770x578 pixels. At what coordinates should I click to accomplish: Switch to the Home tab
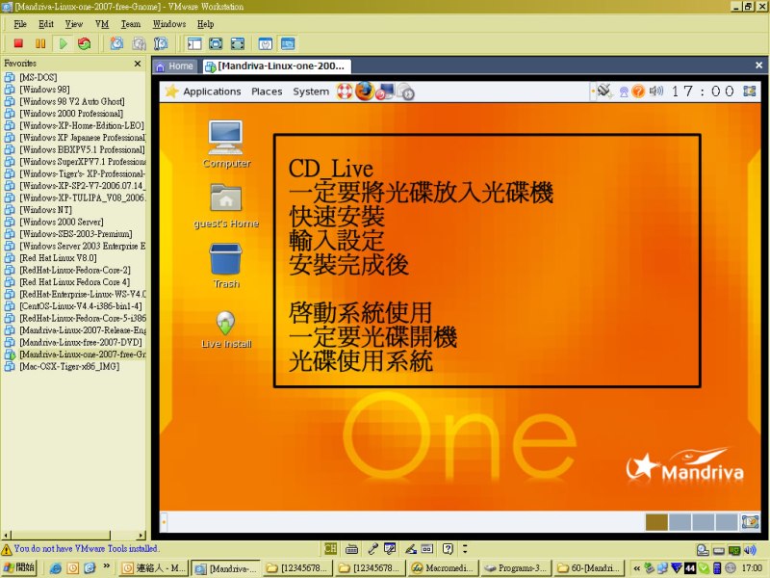(x=175, y=66)
